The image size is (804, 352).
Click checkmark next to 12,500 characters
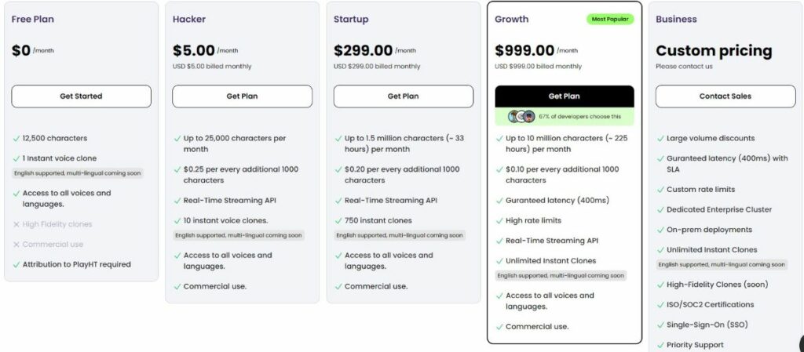(x=16, y=139)
